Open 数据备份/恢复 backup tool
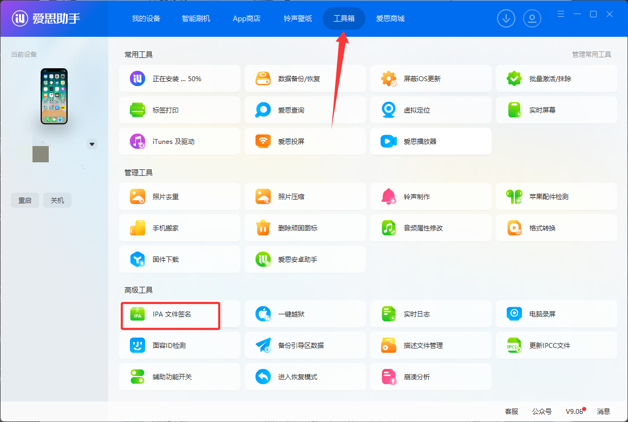Image resolution: width=628 pixels, height=422 pixels. click(x=299, y=79)
